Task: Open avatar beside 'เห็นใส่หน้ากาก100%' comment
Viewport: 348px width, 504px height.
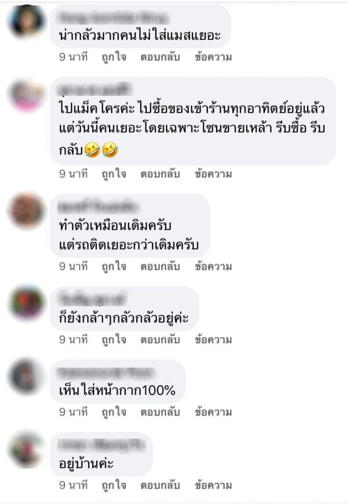Action: tap(25, 376)
